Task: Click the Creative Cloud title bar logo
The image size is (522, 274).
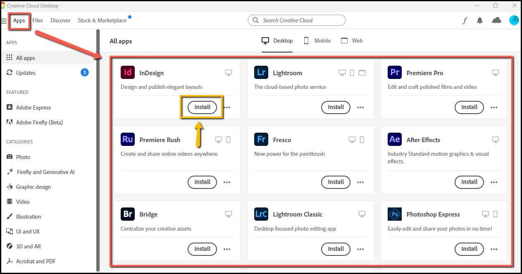Action: pos(2,6)
